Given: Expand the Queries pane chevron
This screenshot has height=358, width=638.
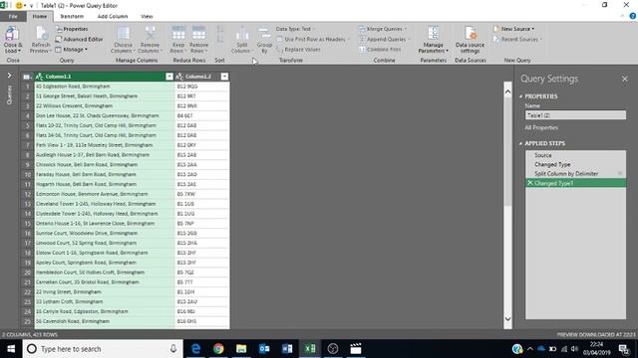Looking at the screenshot, I should click(9, 76).
